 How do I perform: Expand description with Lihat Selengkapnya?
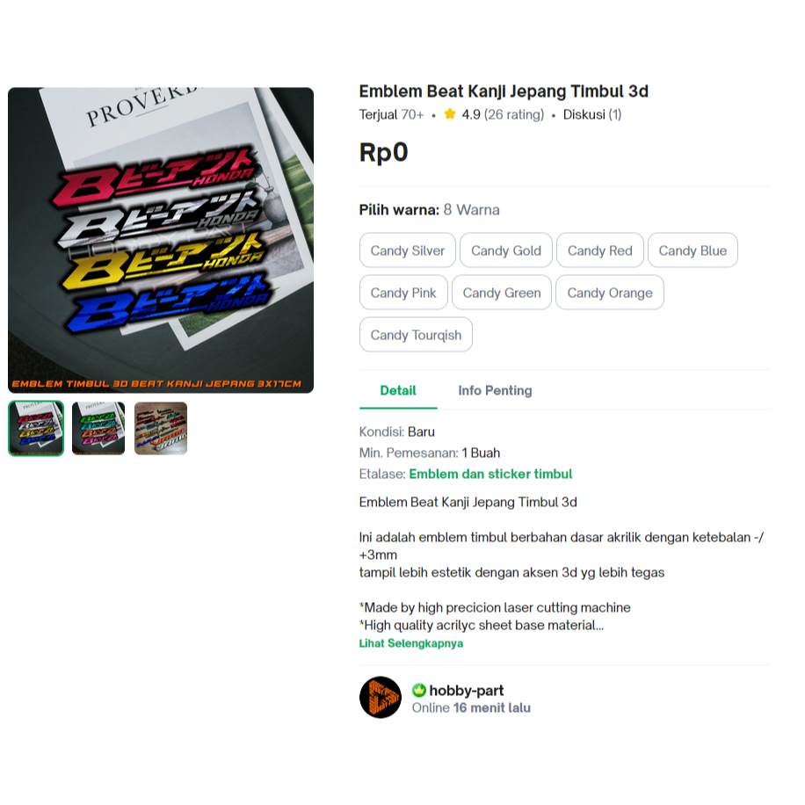(x=411, y=643)
